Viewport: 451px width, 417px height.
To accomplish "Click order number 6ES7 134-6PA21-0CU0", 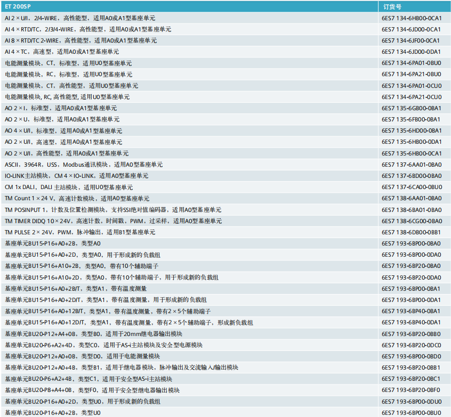I will click(412, 97).
